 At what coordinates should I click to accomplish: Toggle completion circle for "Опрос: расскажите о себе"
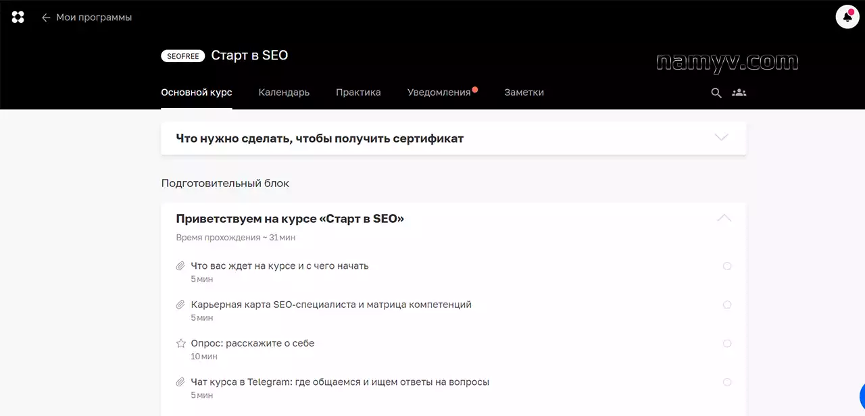727,343
